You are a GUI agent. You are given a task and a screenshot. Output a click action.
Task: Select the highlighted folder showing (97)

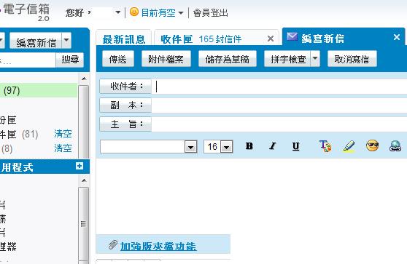pyautogui.click(x=39, y=90)
